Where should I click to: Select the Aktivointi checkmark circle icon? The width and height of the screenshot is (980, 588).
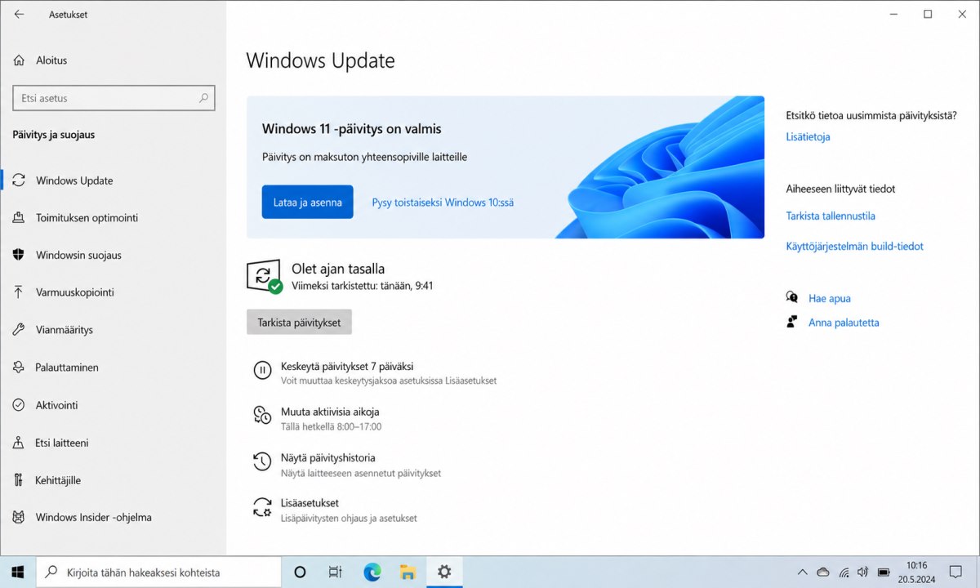[19, 405]
